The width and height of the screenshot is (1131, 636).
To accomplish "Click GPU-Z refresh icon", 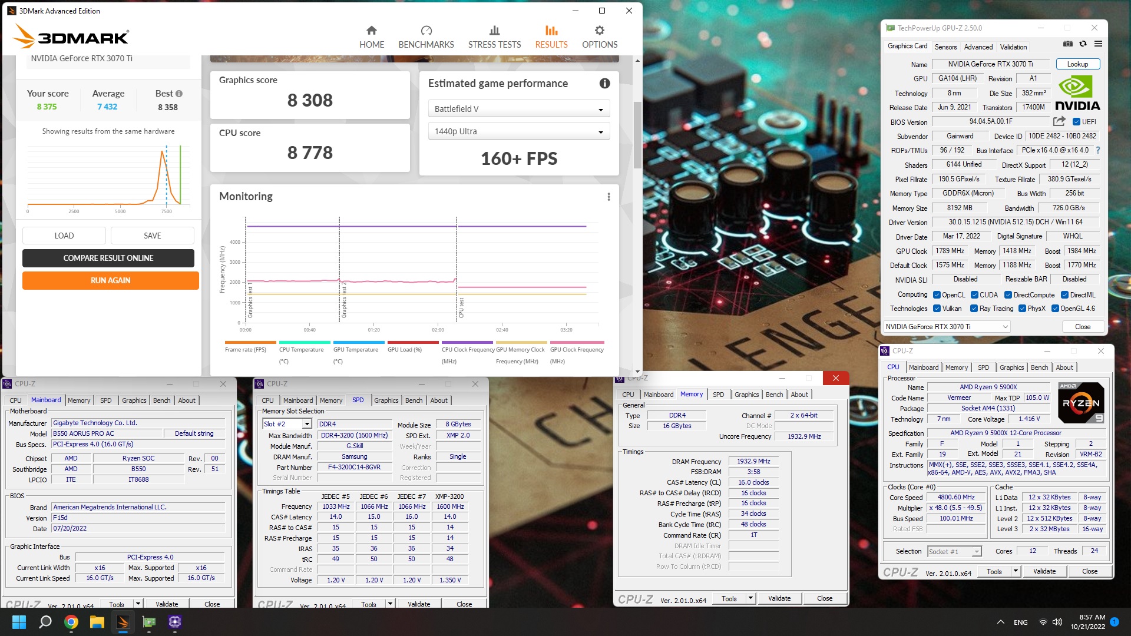I will point(1083,44).
